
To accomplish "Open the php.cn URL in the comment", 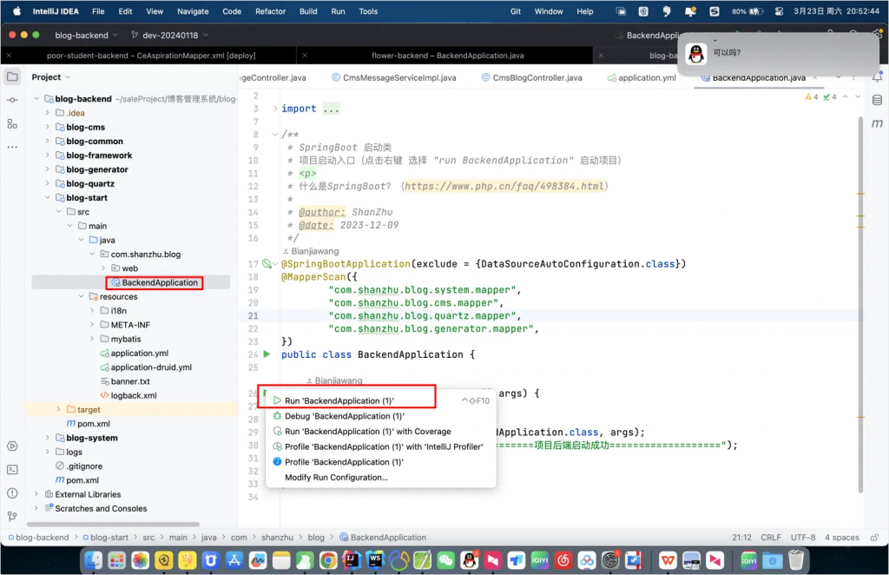I will 505,187.
